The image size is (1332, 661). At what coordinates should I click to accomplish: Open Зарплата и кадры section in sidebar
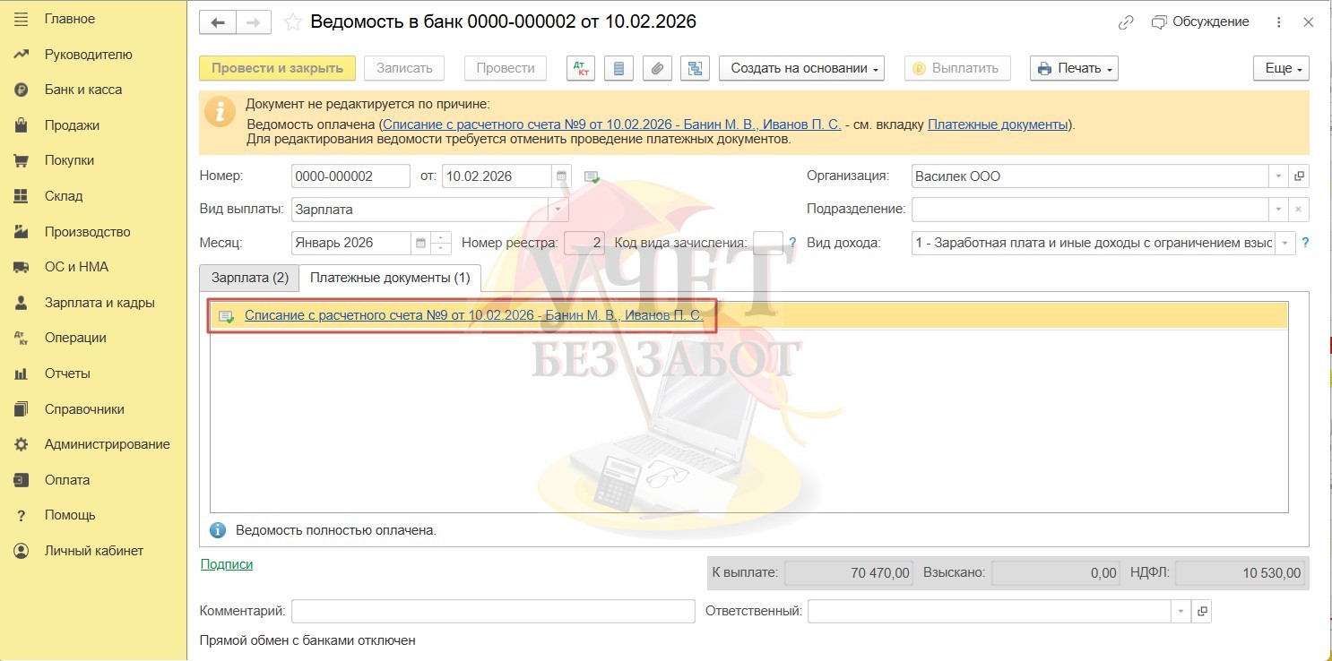[x=99, y=303]
